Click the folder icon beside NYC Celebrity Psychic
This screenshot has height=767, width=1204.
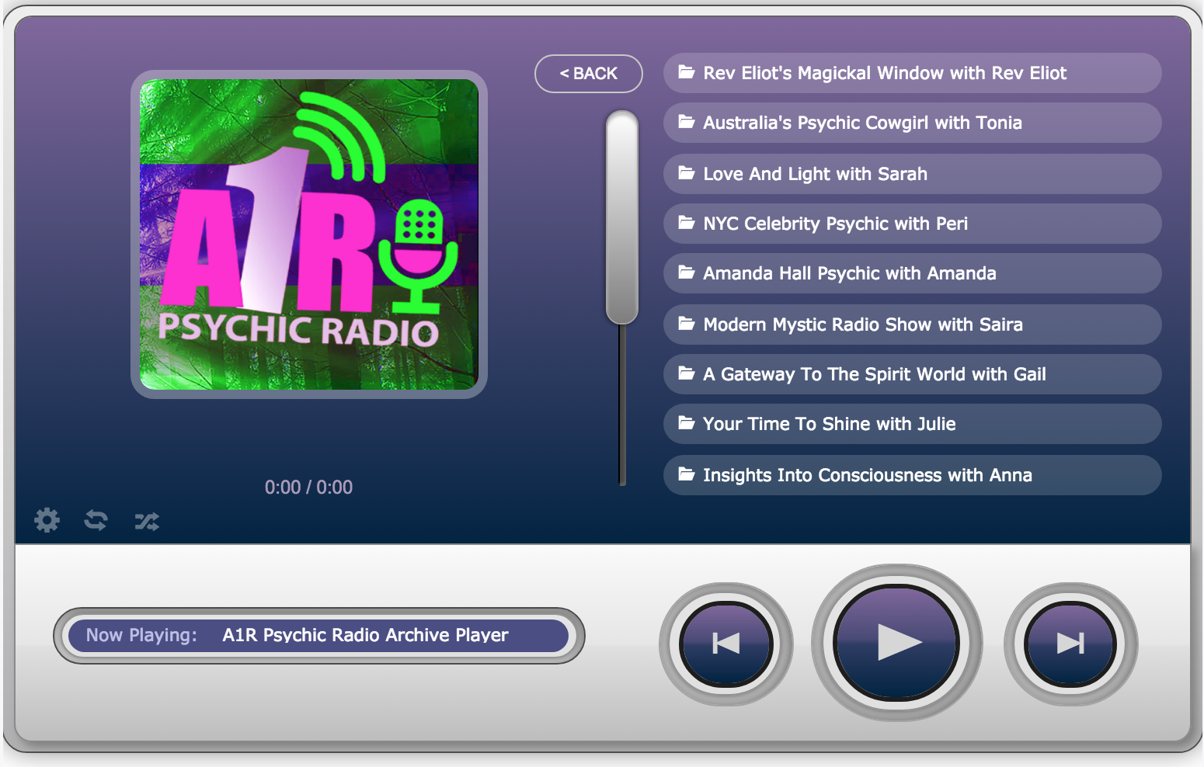pyautogui.click(x=686, y=223)
